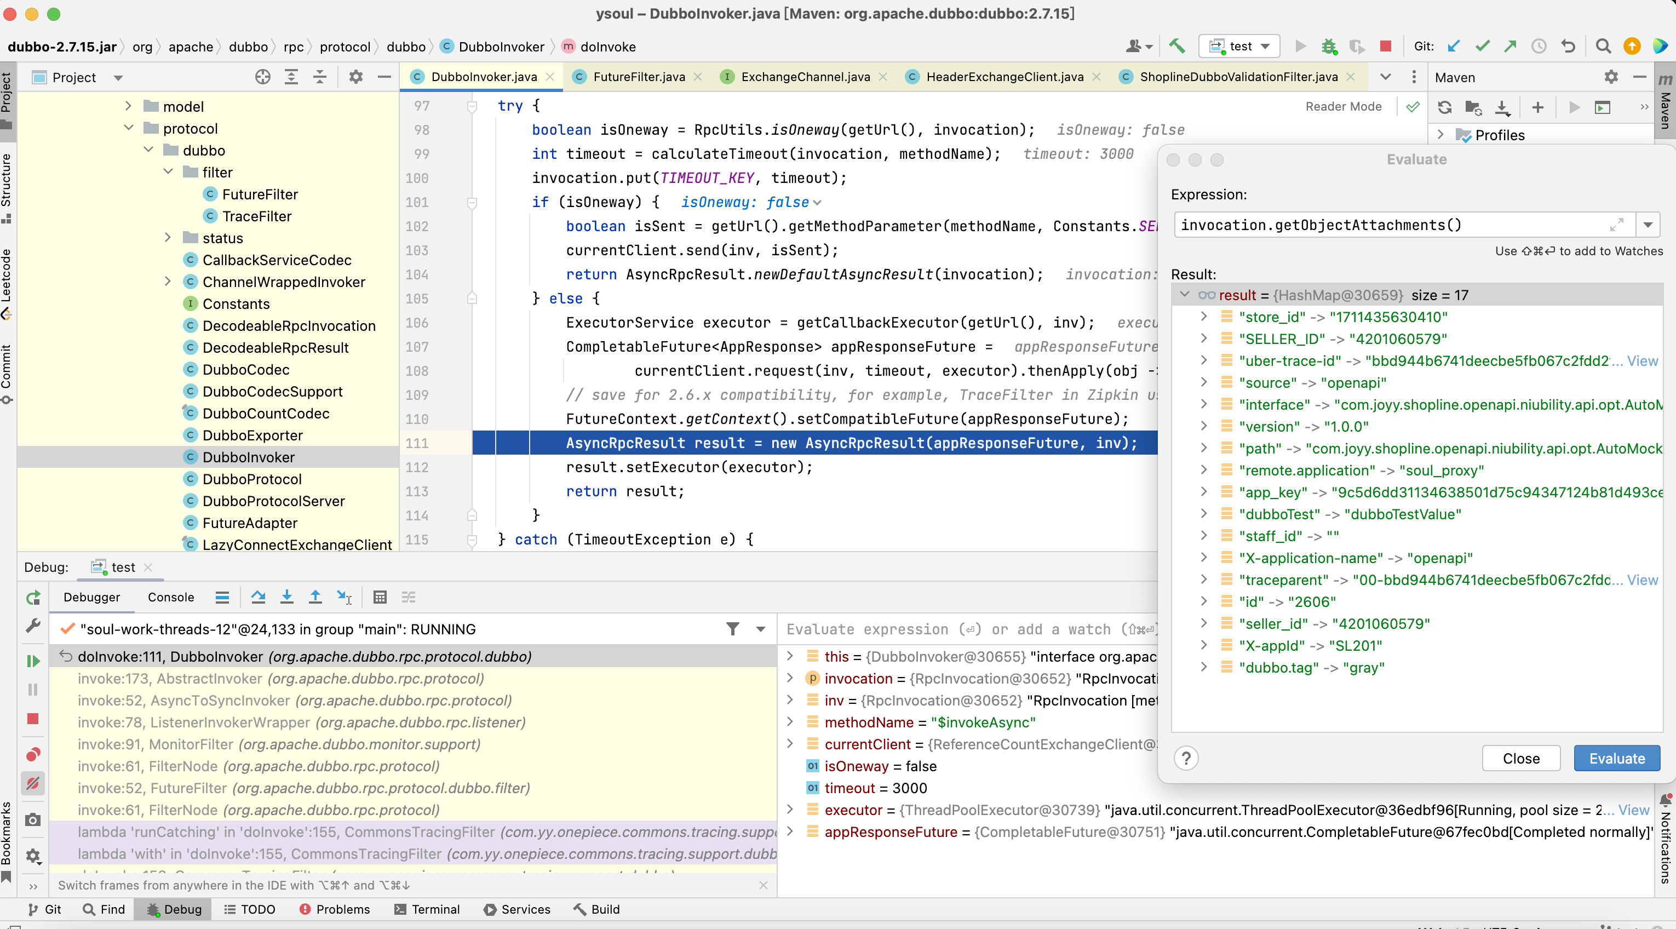Open Git history clock icon
This screenshot has height=929, width=1676.
click(x=1539, y=46)
